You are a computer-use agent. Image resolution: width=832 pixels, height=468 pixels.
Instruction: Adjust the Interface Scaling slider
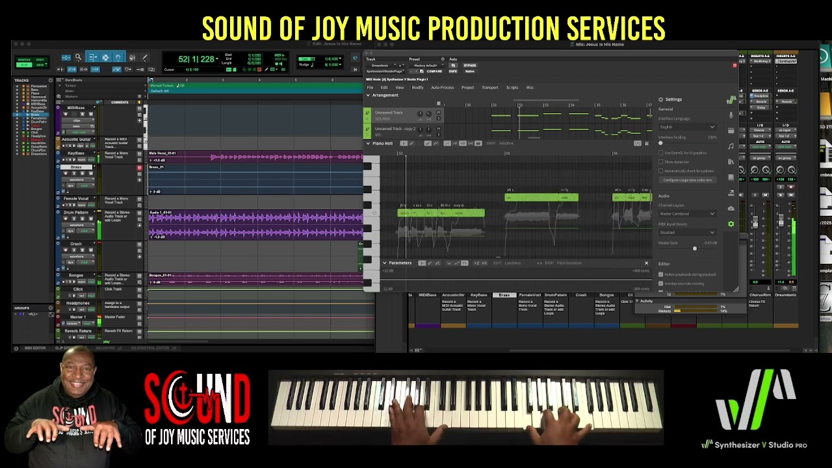click(x=688, y=143)
